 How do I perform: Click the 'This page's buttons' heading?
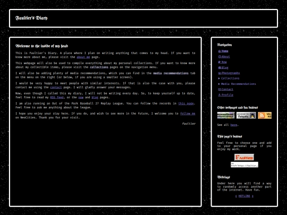point(230,136)
